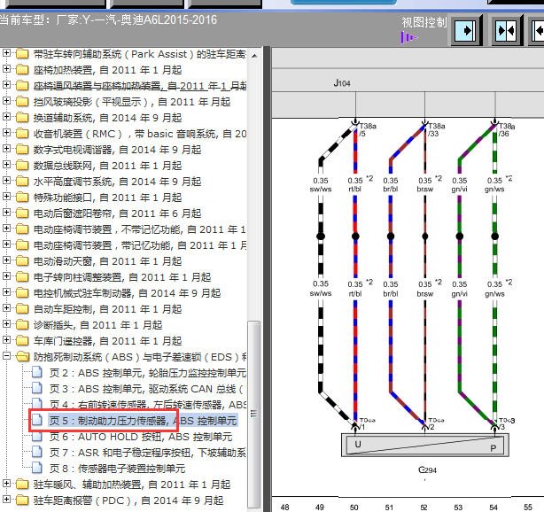Expand the 座椅加热装置 folder
Image resolution: width=544 pixels, height=512 pixels.
6,69
